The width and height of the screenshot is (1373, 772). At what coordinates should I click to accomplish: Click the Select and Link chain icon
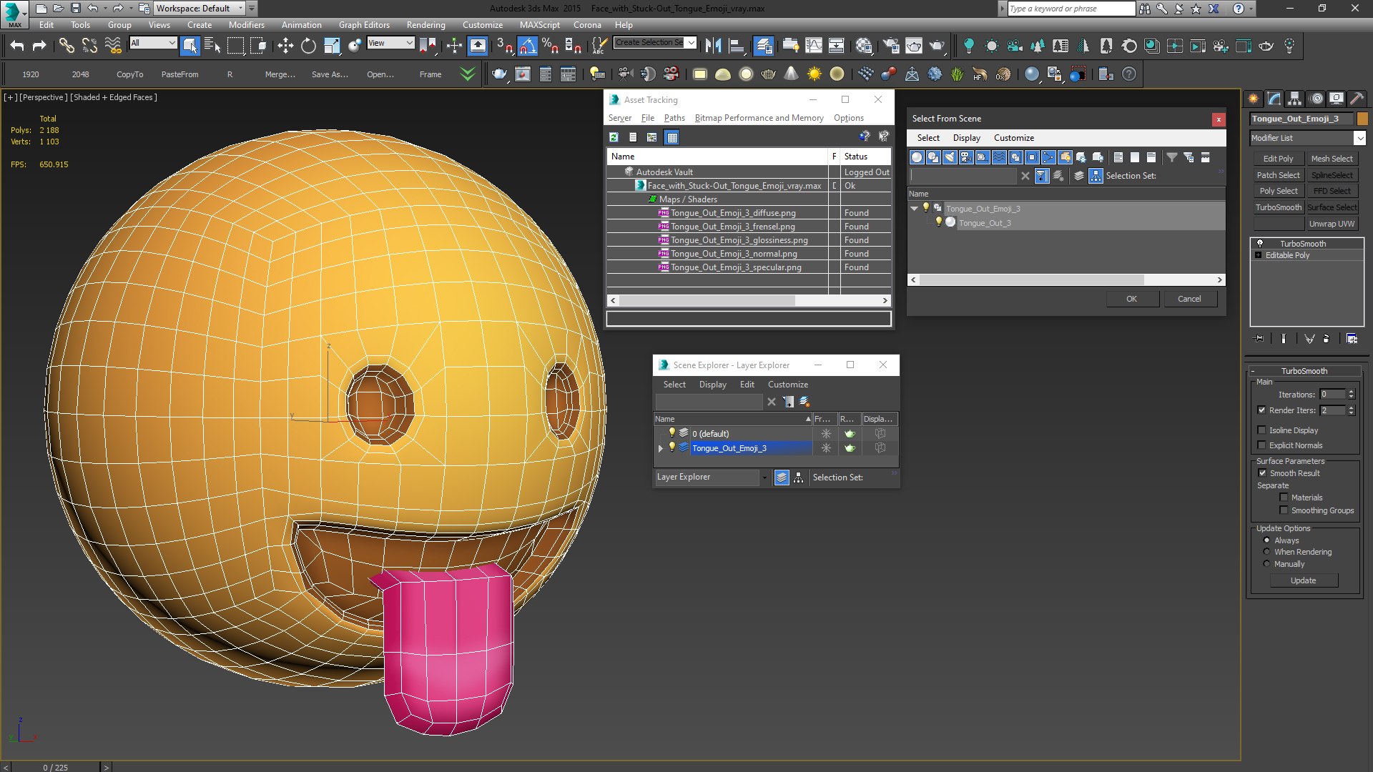pos(66,46)
